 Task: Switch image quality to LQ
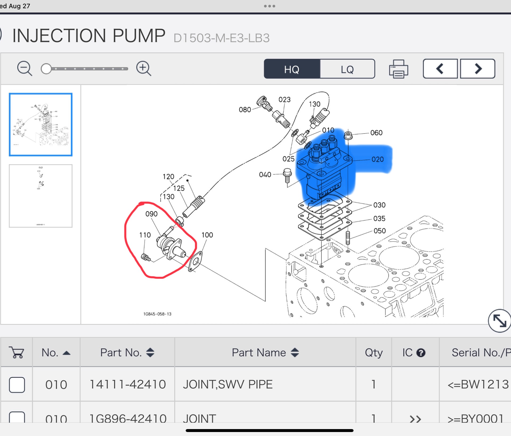coord(347,69)
